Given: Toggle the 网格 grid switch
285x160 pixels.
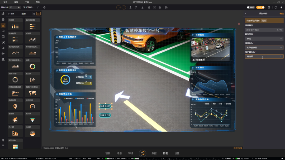Looking at the screenshot, I should (x=260, y=7).
